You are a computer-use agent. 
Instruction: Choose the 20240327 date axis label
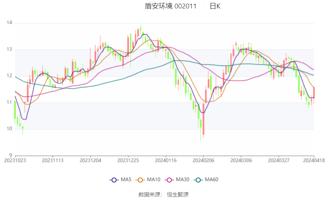(279, 160)
